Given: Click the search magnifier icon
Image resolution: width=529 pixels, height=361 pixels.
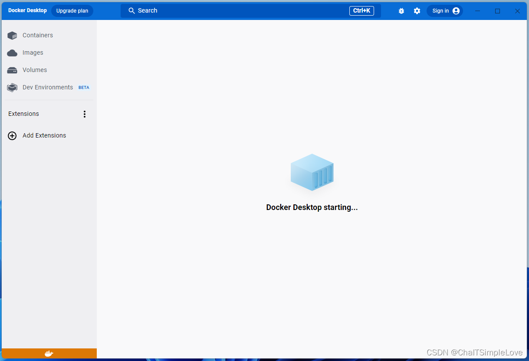Looking at the screenshot, I should pos(131,10).
